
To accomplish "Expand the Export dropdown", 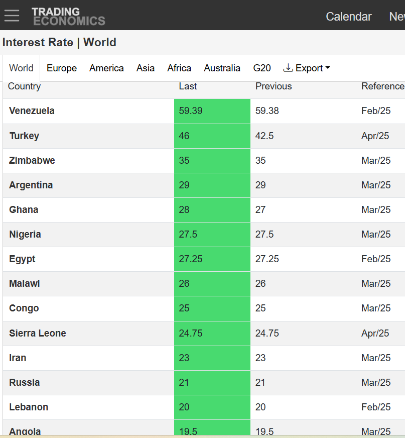I will [x=307, y=68].
